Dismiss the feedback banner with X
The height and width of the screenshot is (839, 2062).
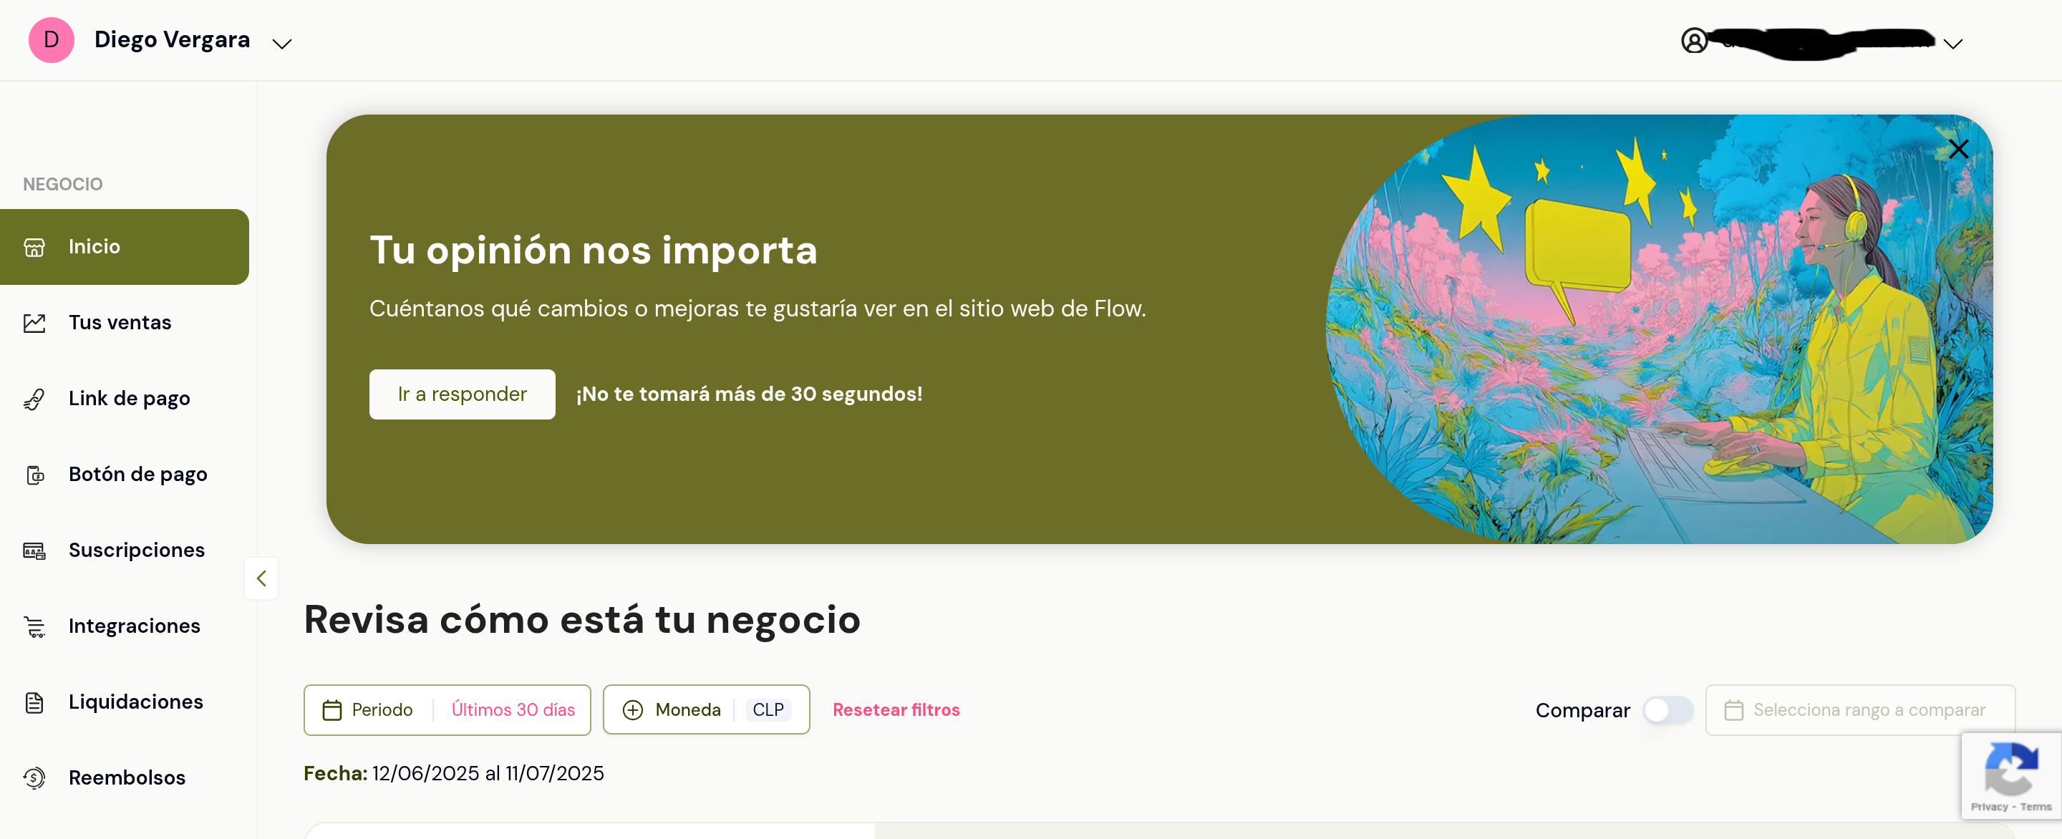(x=1958, y=149)
